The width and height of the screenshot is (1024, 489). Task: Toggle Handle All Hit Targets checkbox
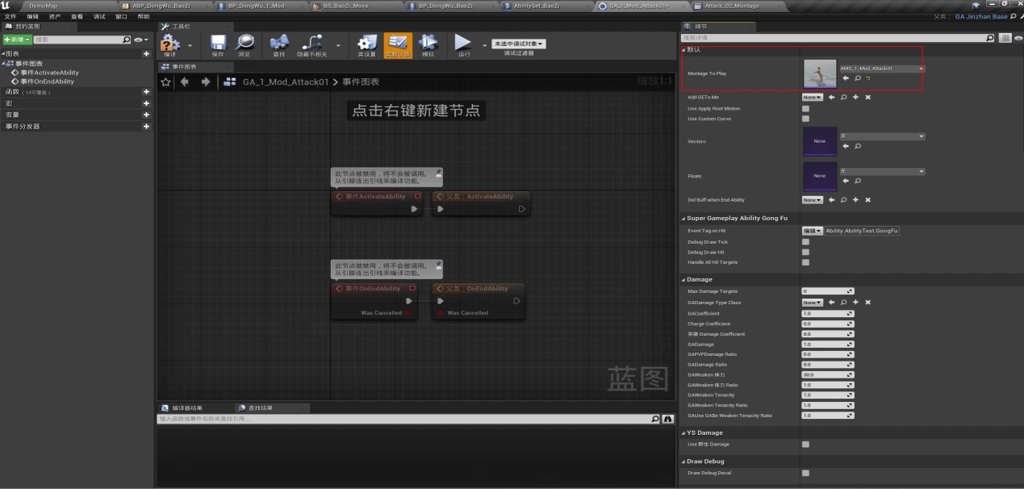click(x=805, y=262)
